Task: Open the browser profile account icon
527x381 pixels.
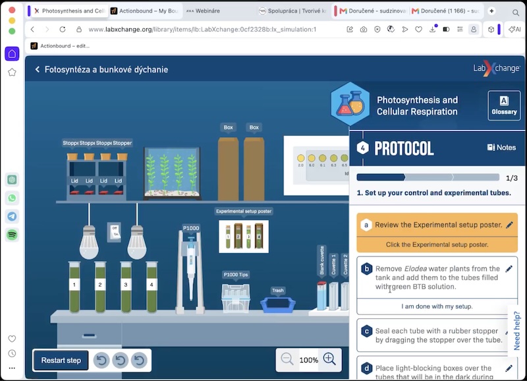Action: point(474,29)
